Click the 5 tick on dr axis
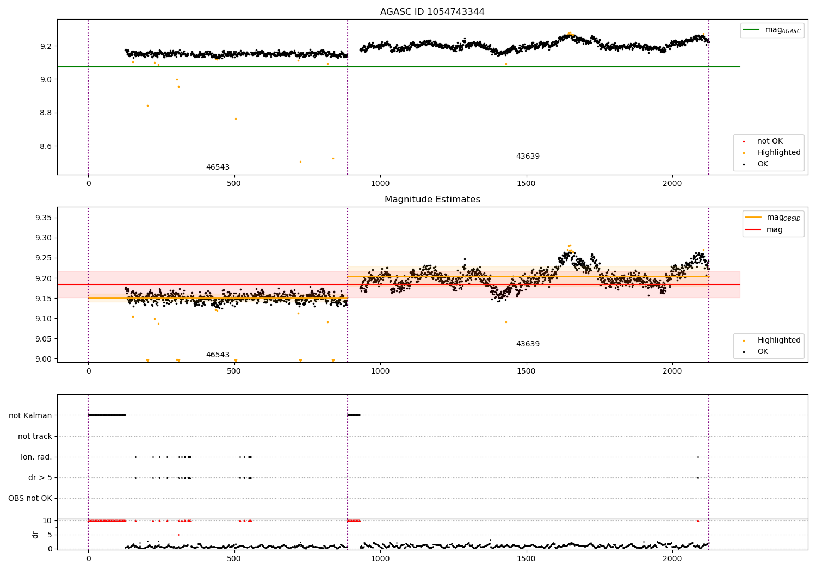 pos(50,535)
